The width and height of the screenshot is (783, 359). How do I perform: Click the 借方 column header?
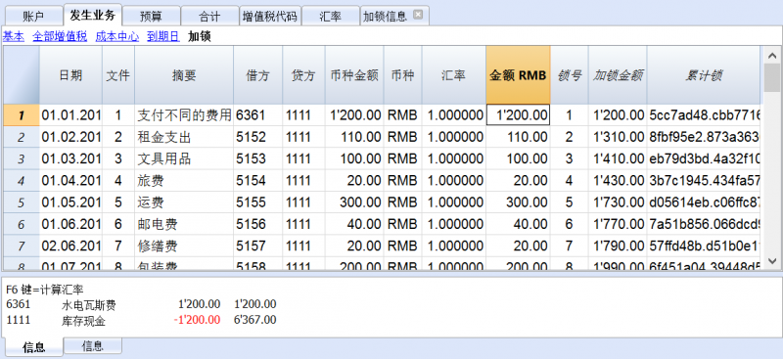pyautogui.click(x=257, y=75)
